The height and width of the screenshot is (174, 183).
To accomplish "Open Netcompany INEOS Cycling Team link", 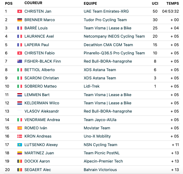I will [114, 36].
